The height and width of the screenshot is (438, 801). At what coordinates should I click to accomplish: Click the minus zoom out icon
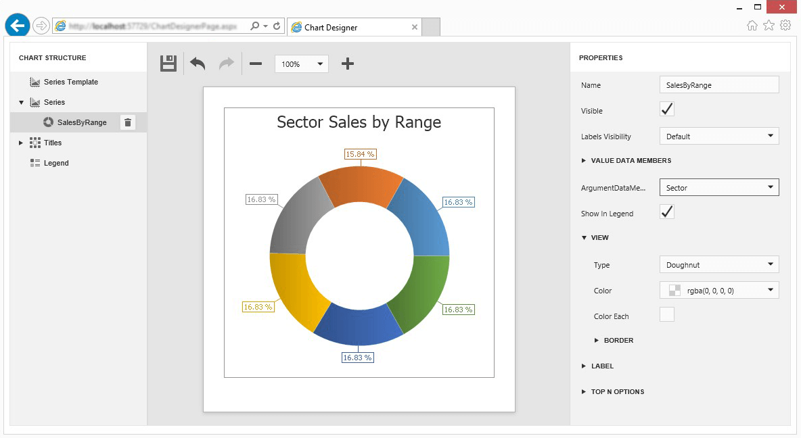coord(256,64)
